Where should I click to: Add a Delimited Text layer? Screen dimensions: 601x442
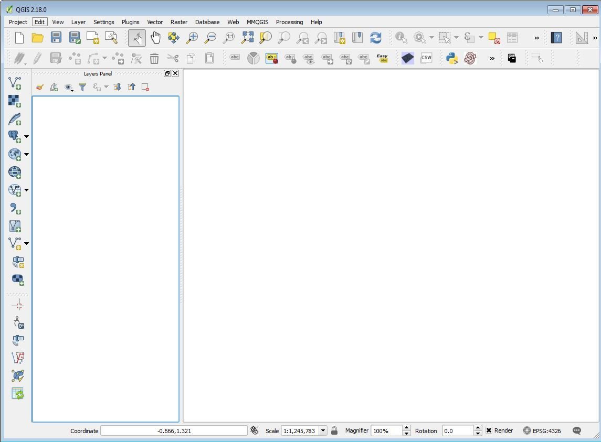pyautogui.click(x=15, y=208)
